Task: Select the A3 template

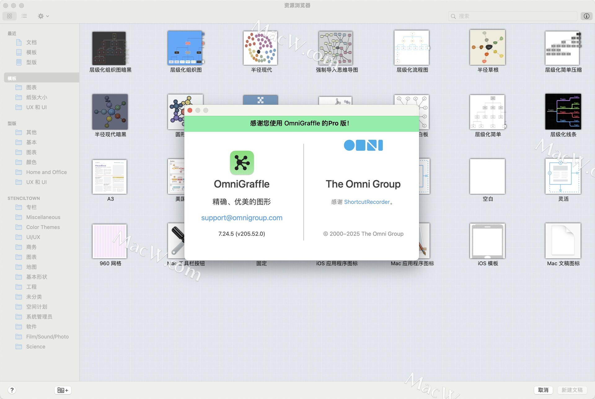Action: coord(109,177)
